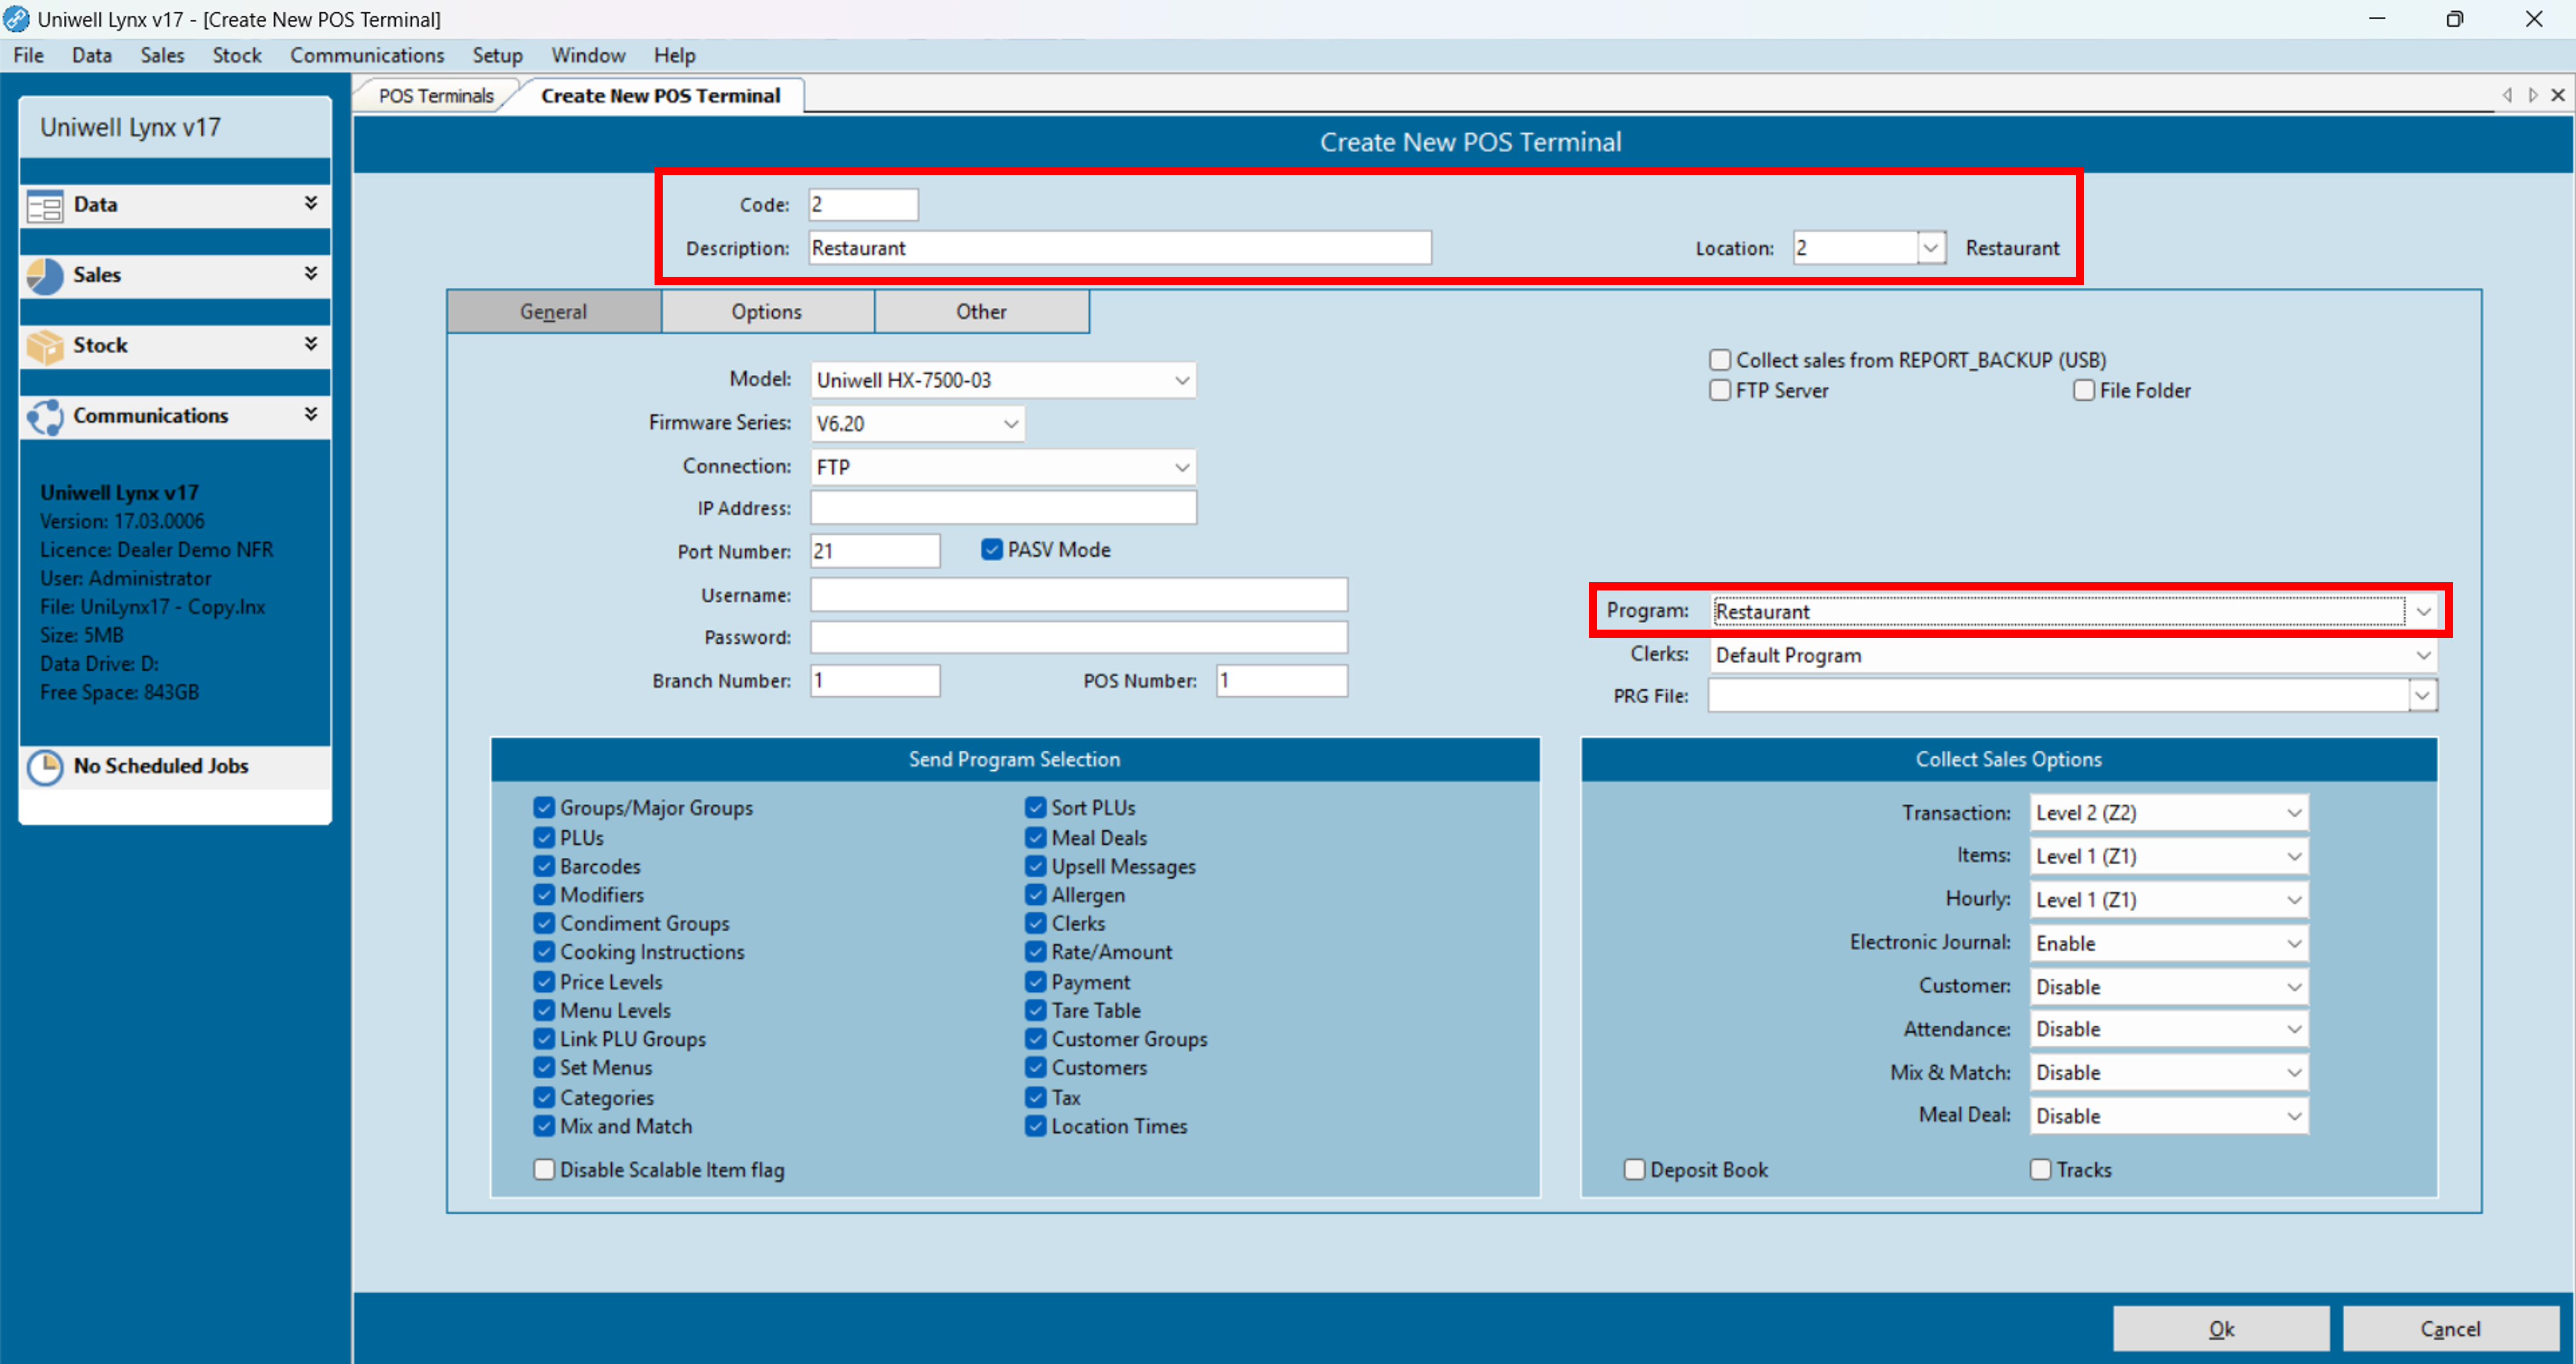Click the tab scroll left arrow
Screen dimensions: 2576x1364
pyautogui.click(x=2507, y=95)
